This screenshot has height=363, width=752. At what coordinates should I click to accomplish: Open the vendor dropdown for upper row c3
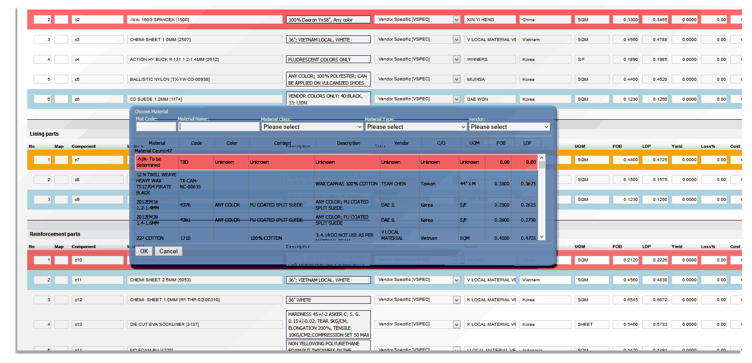pos(456,39)
